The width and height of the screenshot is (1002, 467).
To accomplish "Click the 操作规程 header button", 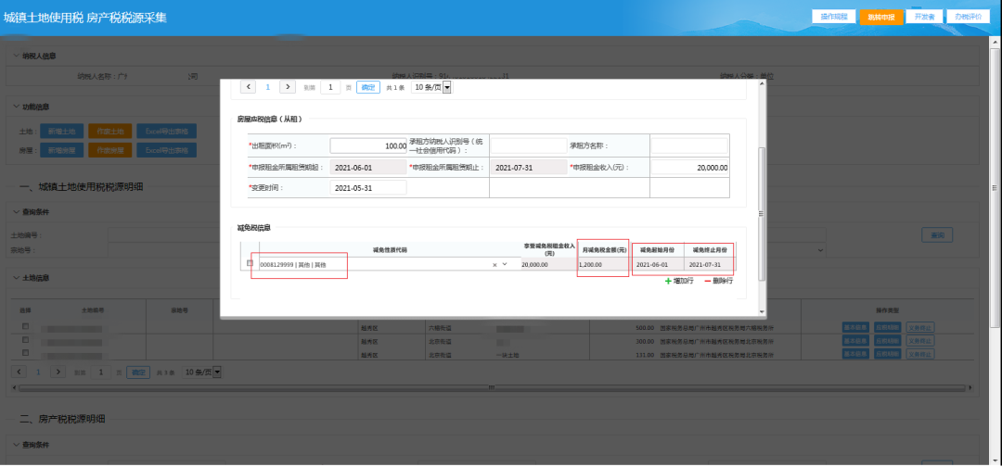I will click(834, 17).
